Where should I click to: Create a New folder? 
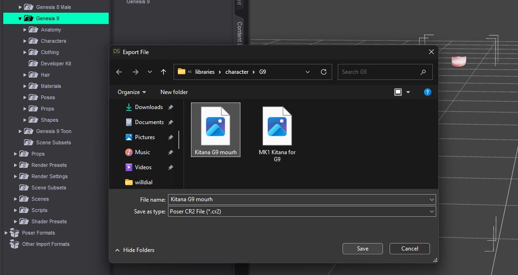[x=174, y=92]
